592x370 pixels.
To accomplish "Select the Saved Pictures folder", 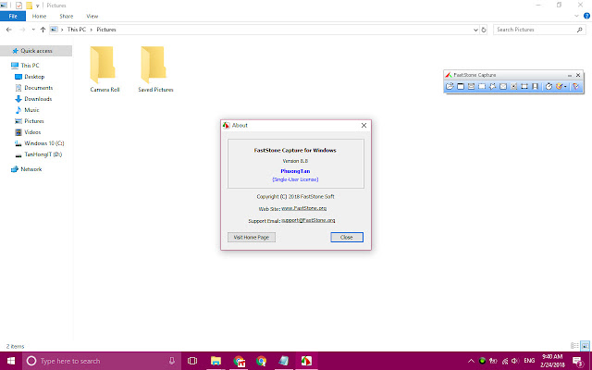I will (x=155, y=69).
